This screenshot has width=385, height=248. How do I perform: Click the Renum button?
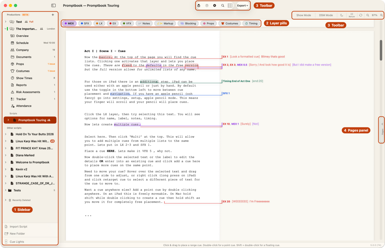click(352, 15)
